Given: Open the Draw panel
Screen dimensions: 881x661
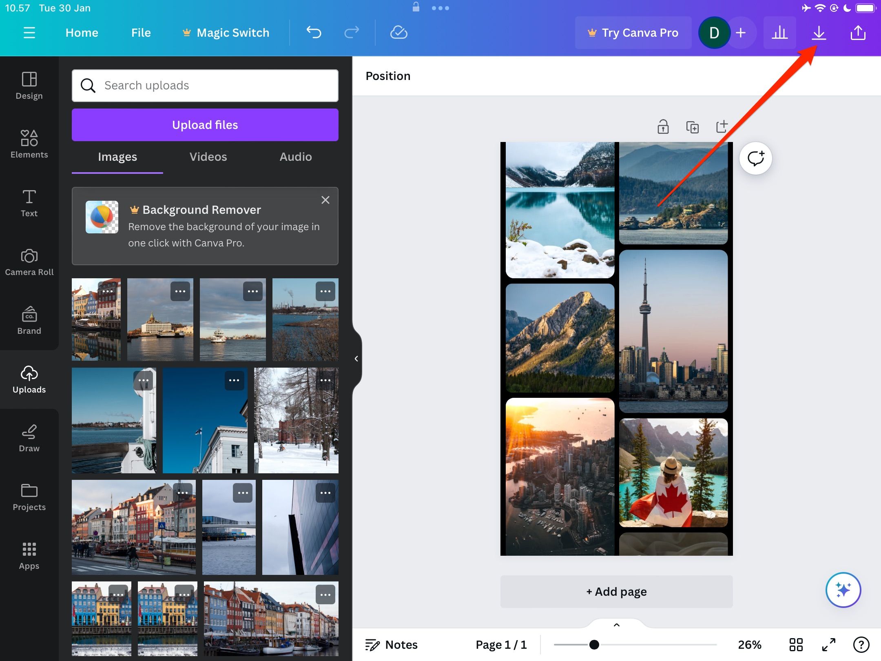Looking at the screenshot, I should 29,438.
